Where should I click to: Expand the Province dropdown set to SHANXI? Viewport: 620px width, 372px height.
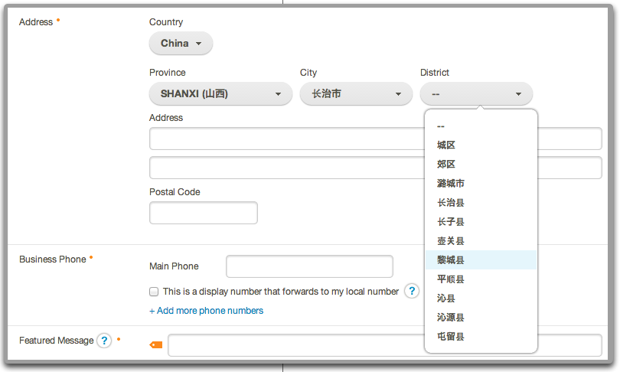[x=220, y=94]
